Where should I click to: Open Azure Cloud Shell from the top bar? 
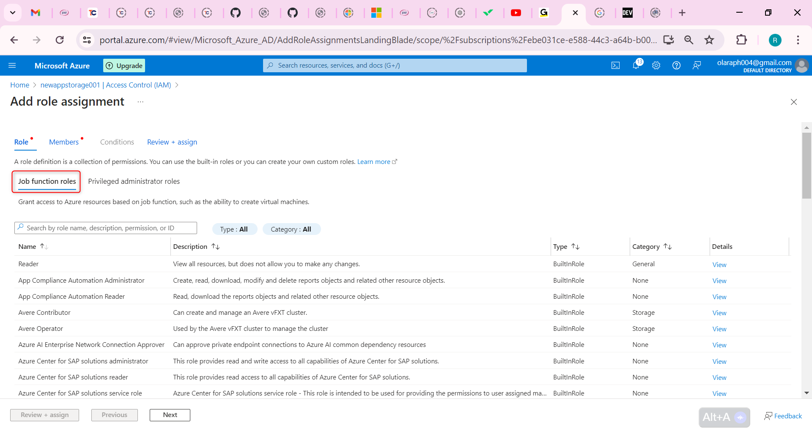click(x=615, y=65)
